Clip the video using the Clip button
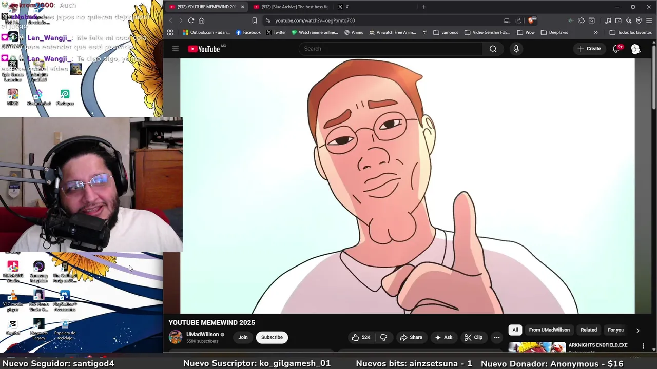The width and height of the screenshot is (657, 369). [x=473, y=337]
